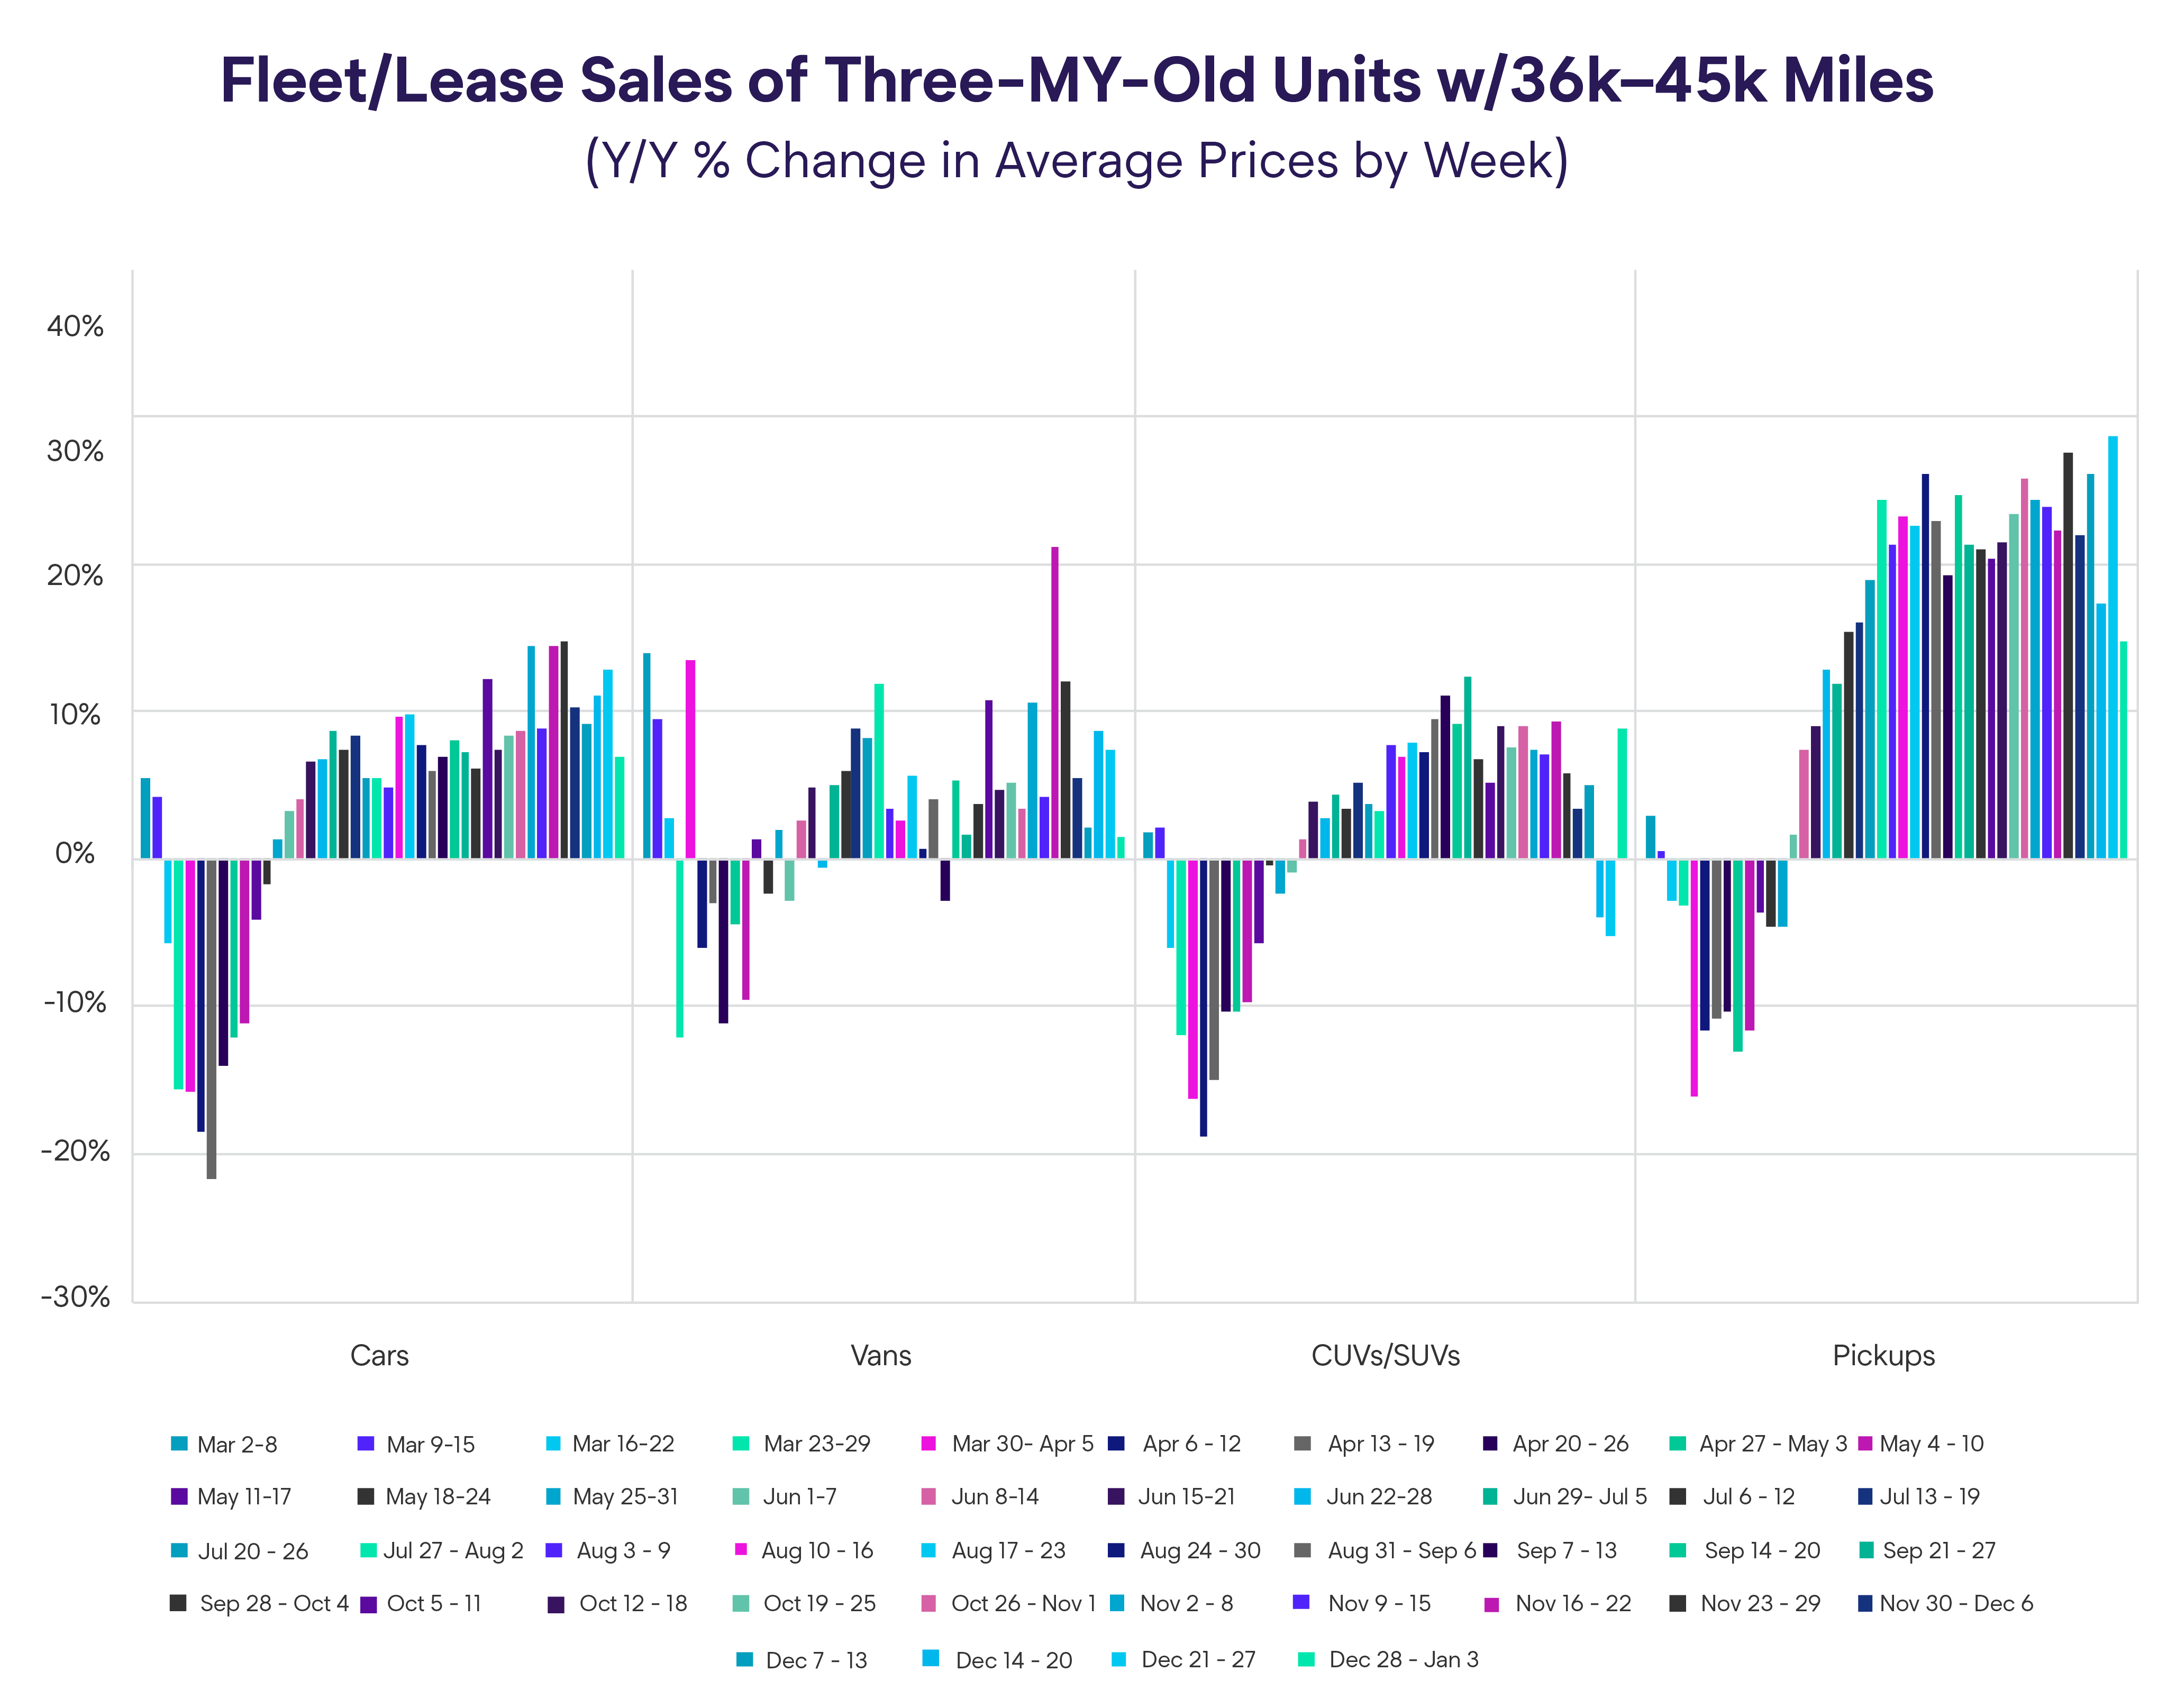Click the Mar 30- Apr 5 legend swatch
Viewport: 2167px width, 1708px height.
pos(928,1443)
